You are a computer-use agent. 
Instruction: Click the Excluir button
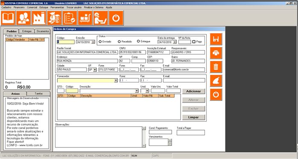click(x=193, y=109)
